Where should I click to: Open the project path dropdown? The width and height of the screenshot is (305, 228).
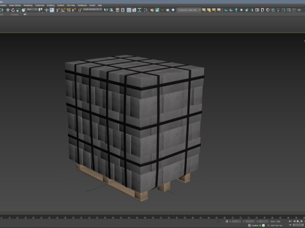click(x=189, y=10)
